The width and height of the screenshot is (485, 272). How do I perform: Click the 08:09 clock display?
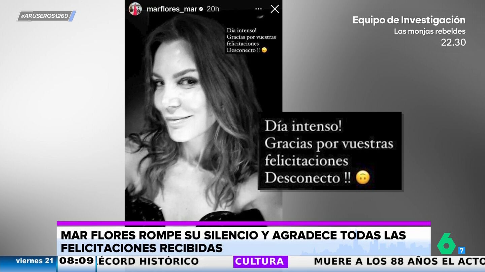[76, 261]
